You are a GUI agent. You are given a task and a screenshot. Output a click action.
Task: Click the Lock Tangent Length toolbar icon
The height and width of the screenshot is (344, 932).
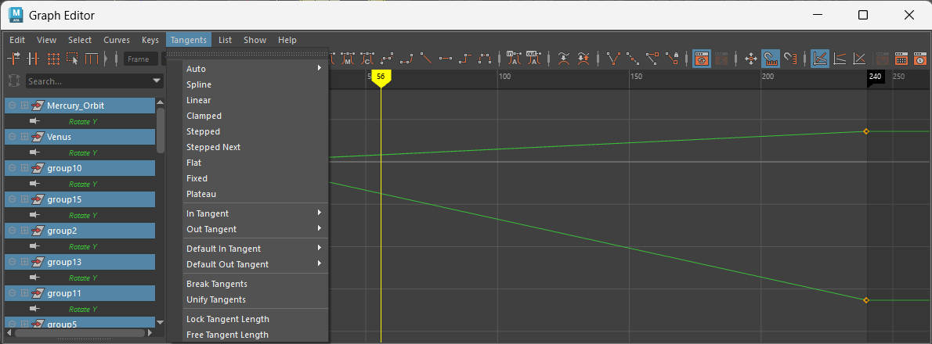[x=672, y=59]
